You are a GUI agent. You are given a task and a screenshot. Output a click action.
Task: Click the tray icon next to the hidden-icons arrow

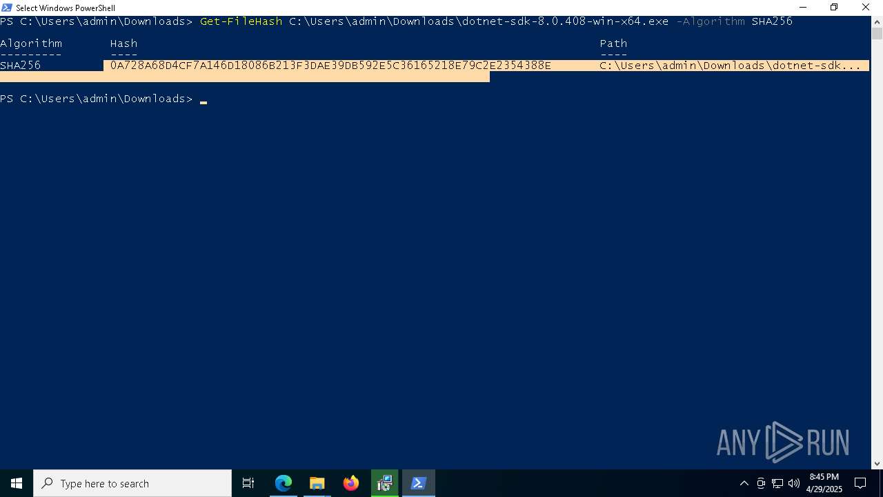[x=761, y=483]
